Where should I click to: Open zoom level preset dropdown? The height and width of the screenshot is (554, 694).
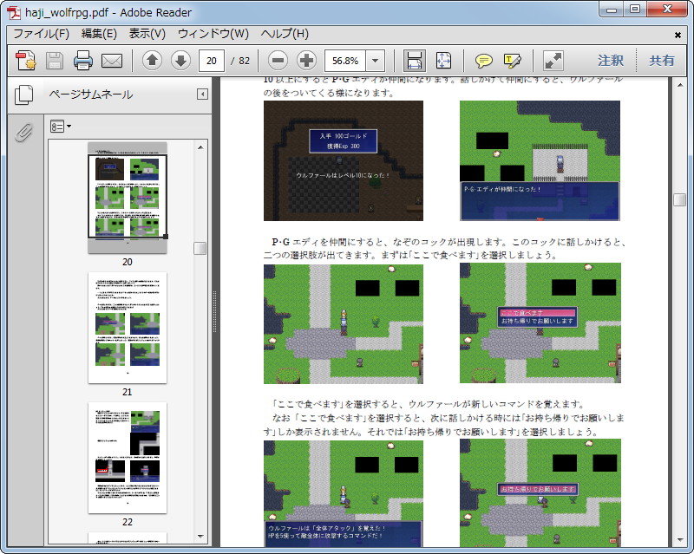(x=376, y=61)
